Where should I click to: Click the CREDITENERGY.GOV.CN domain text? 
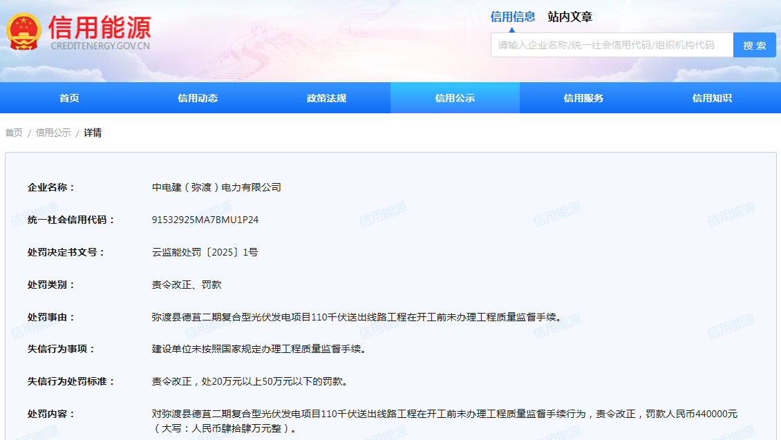[100, 46]
